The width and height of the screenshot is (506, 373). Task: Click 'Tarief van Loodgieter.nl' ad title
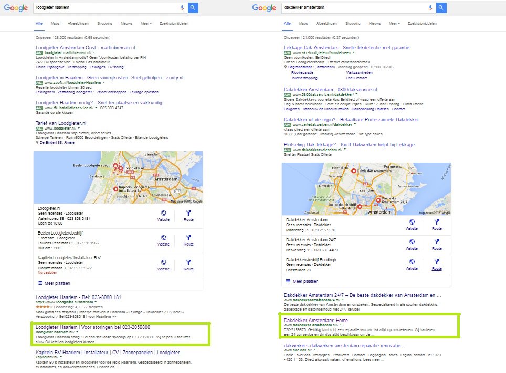[61, 123]
